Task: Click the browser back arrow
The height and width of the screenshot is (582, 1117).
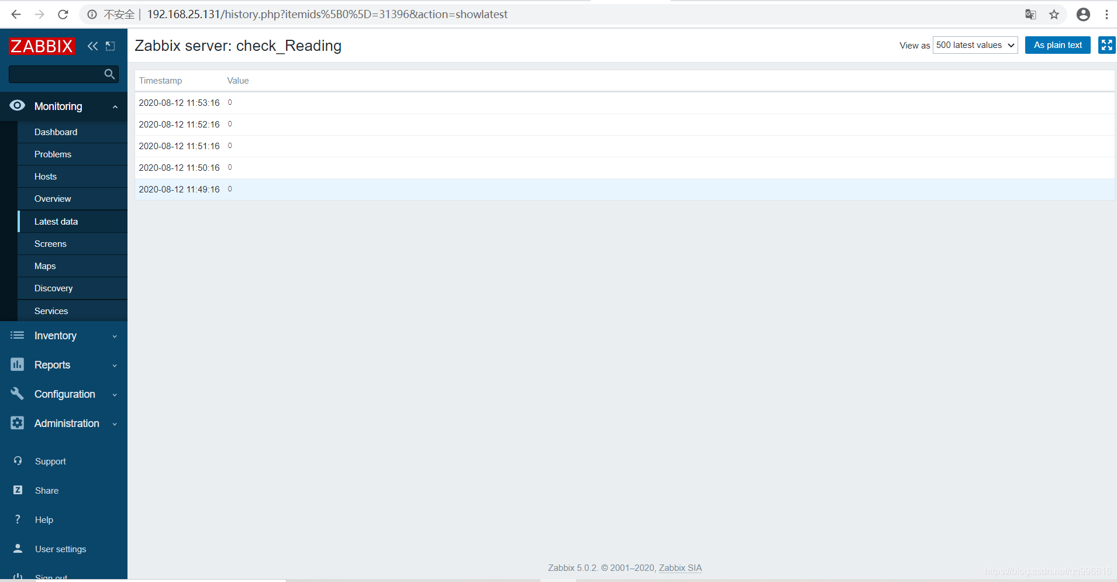Action: point(16,14)
